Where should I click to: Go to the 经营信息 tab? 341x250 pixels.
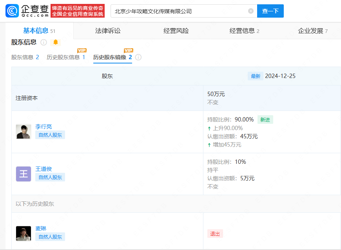pyautogui.click(x=244, y=31)
